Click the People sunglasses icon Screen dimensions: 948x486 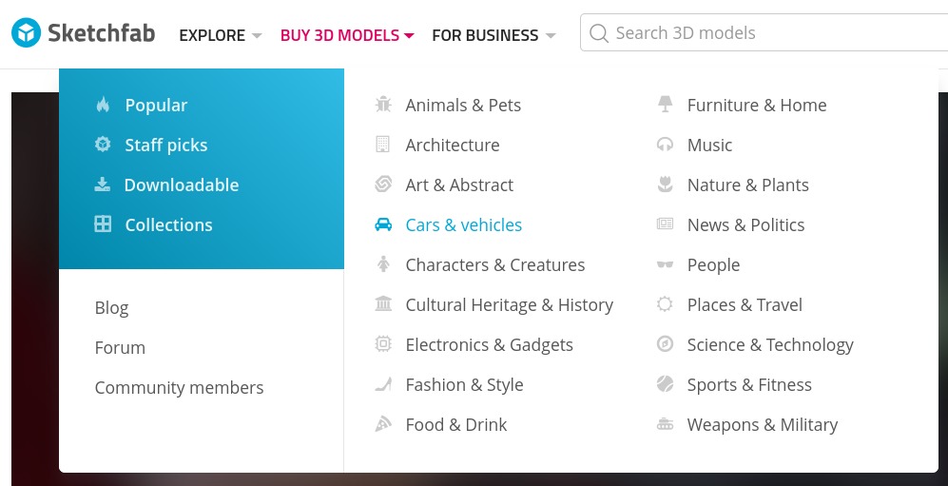tap(665, 264)
